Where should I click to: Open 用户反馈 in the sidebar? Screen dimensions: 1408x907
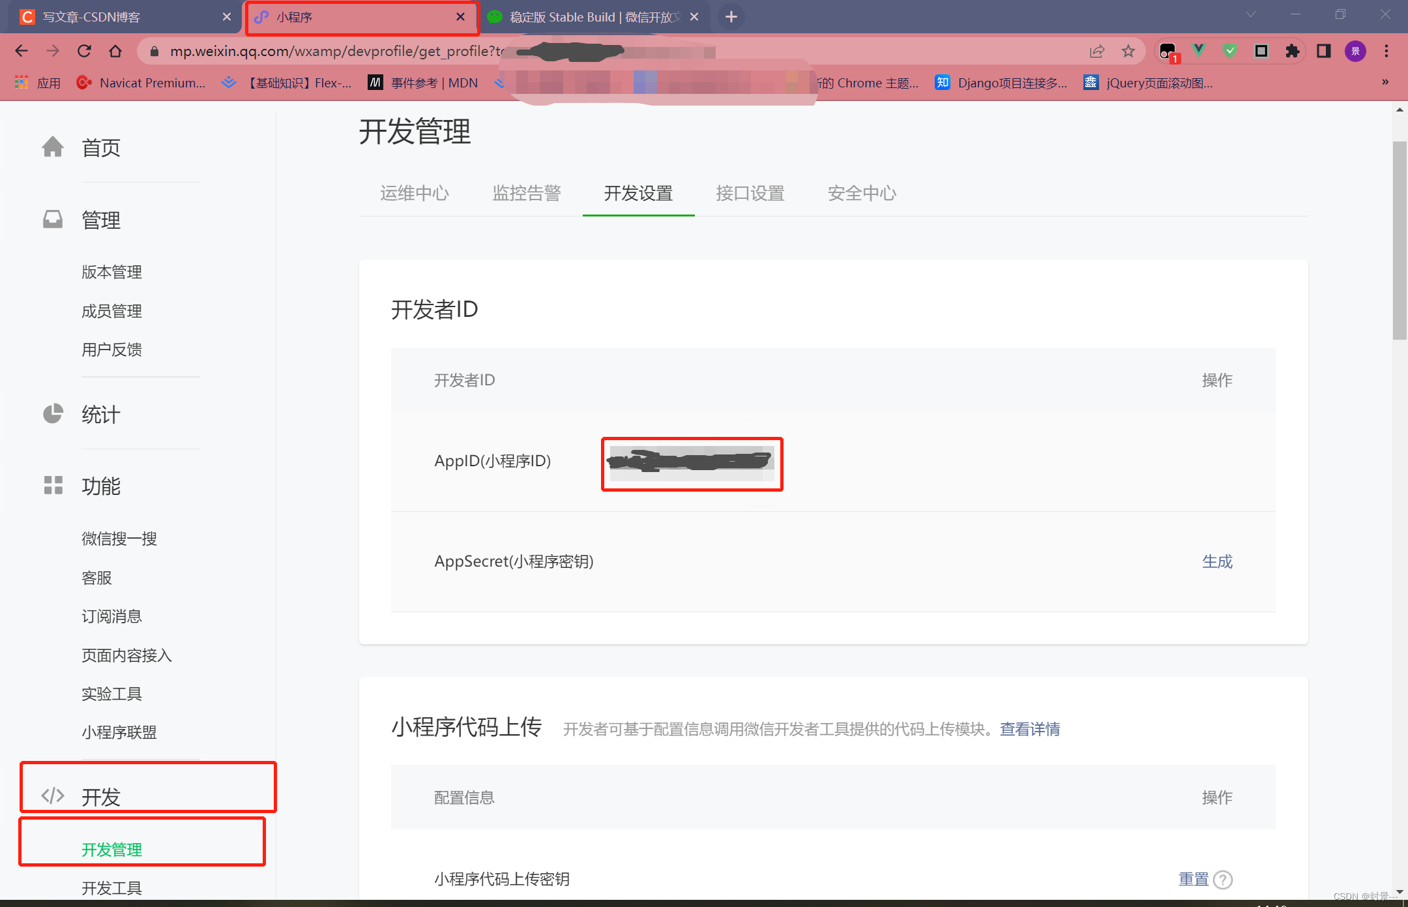point(111,349)
